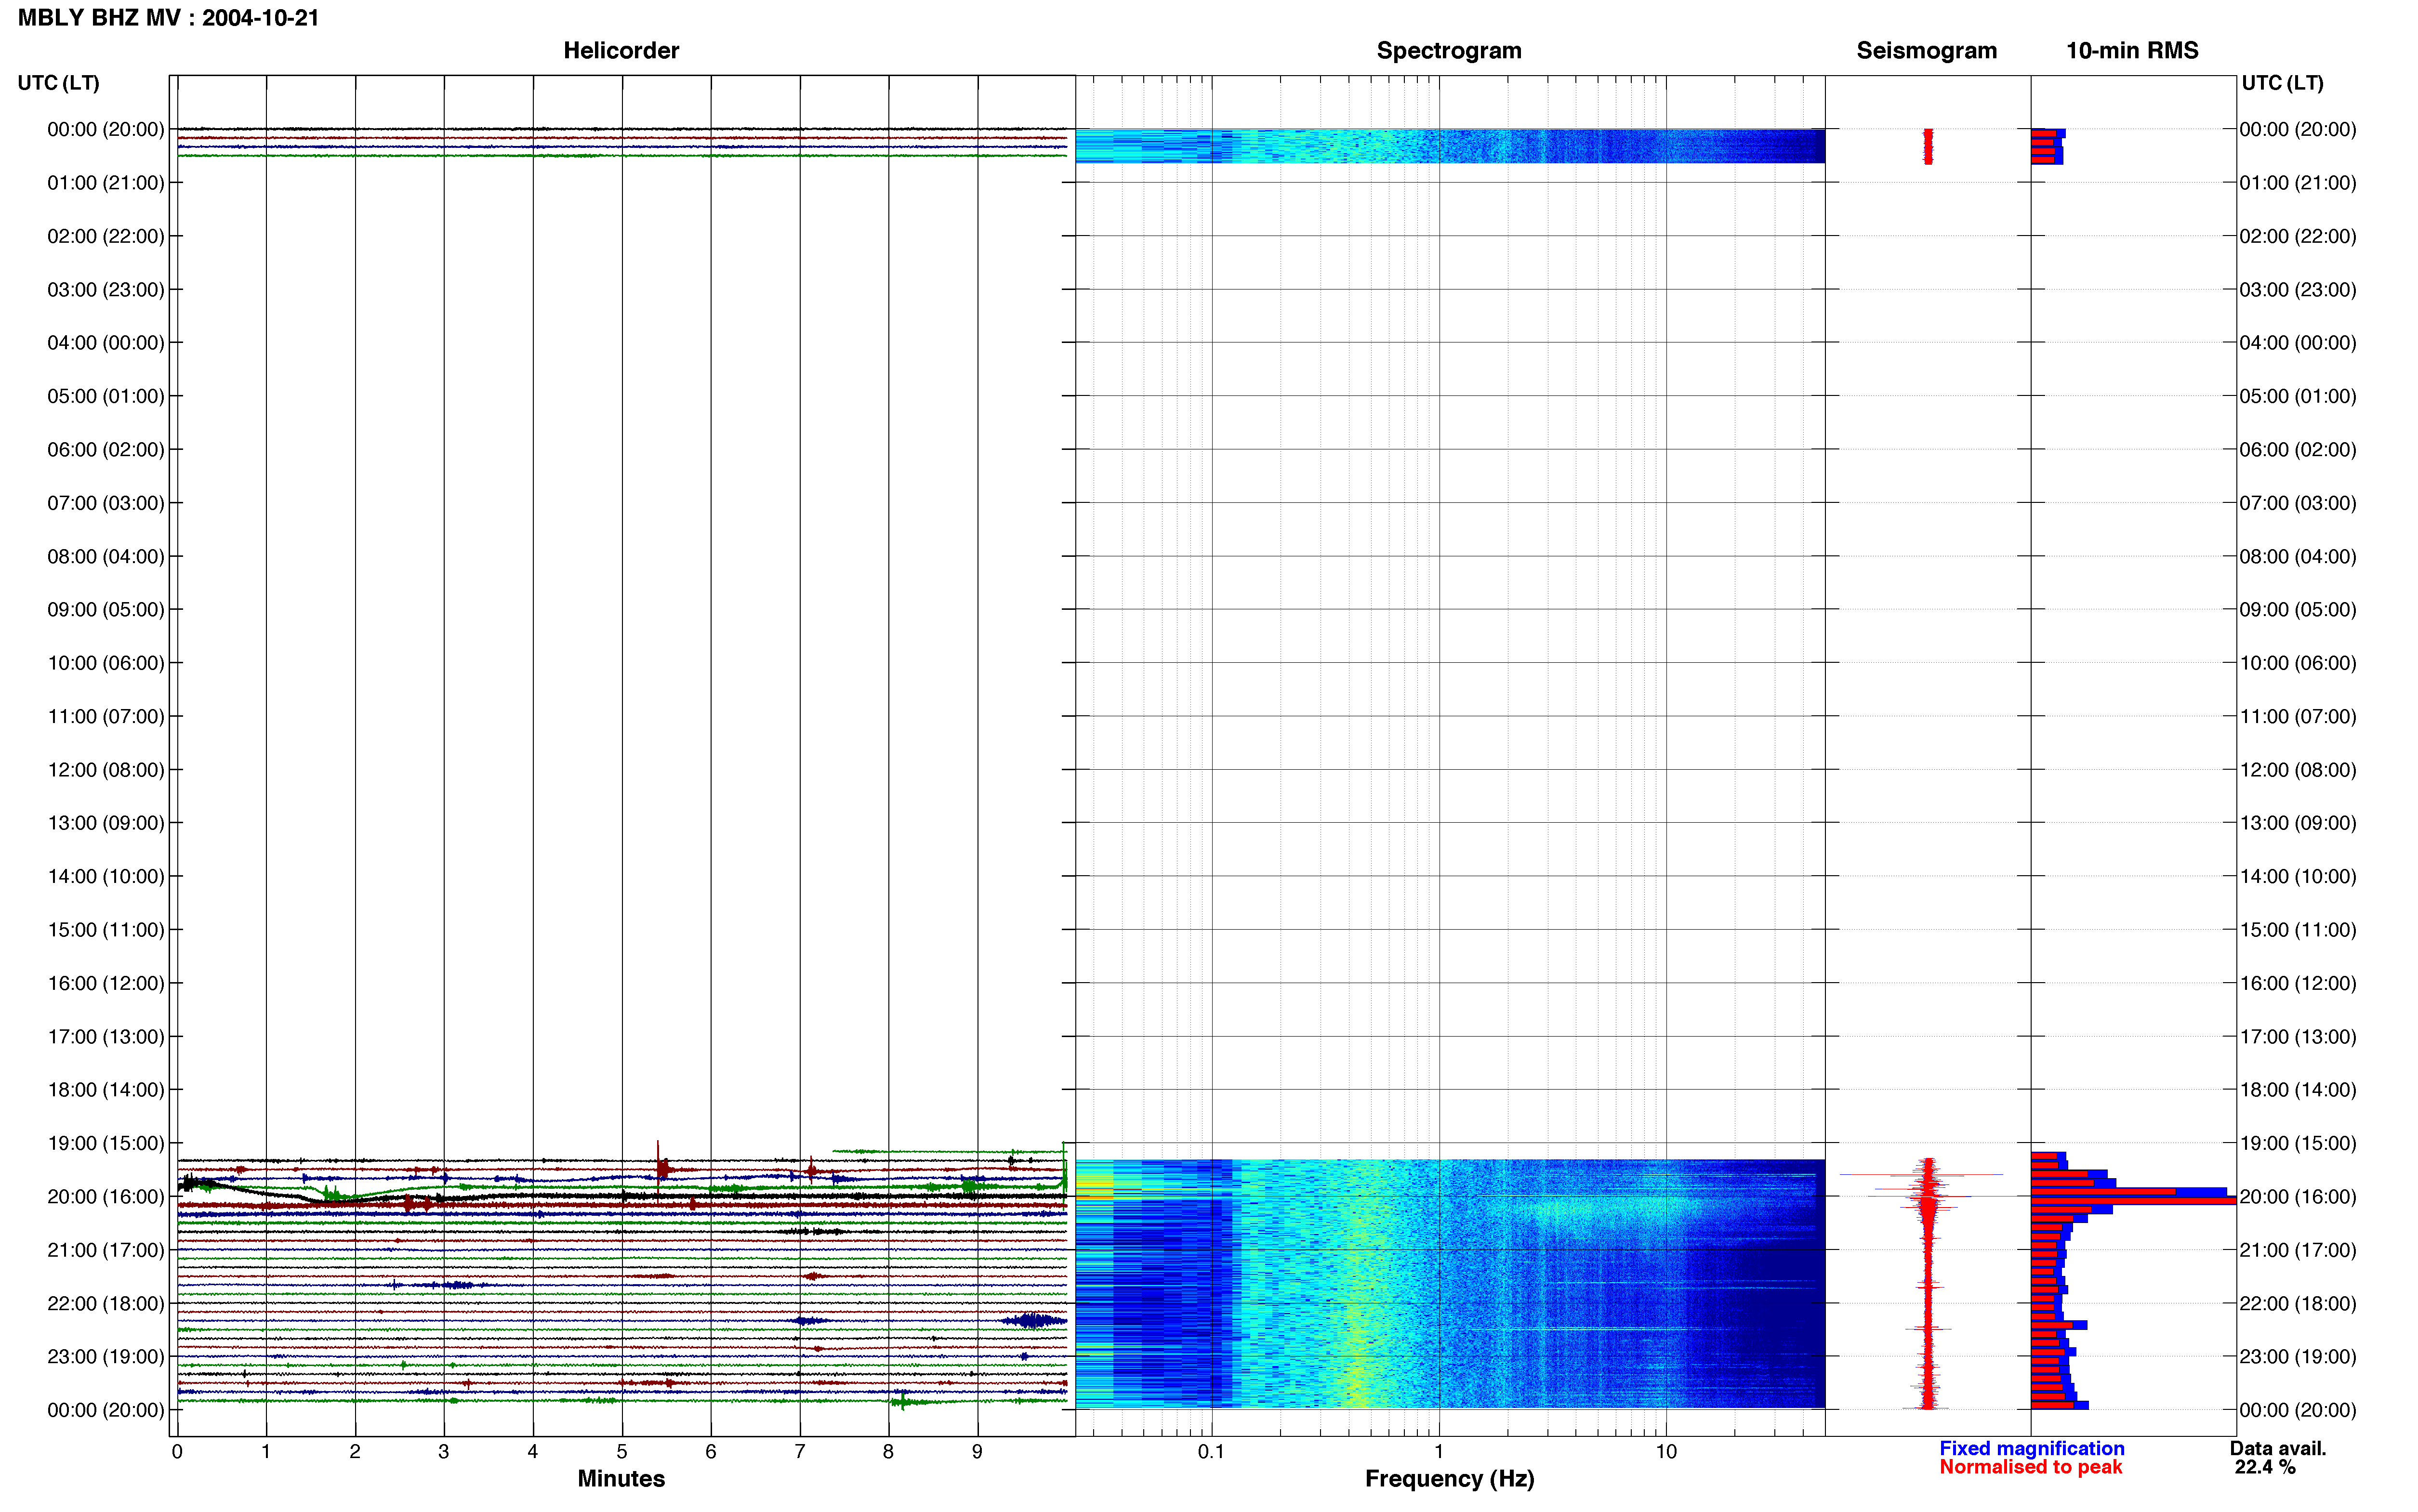Click the '5' tick on Minutes axis
Screen dimensions: 2418x1512
click(x=622, y=1452)
